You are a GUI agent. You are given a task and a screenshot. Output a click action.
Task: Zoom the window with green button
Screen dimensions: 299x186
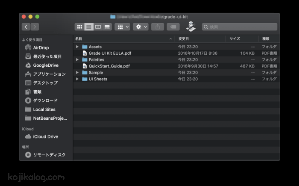[38, 17]
